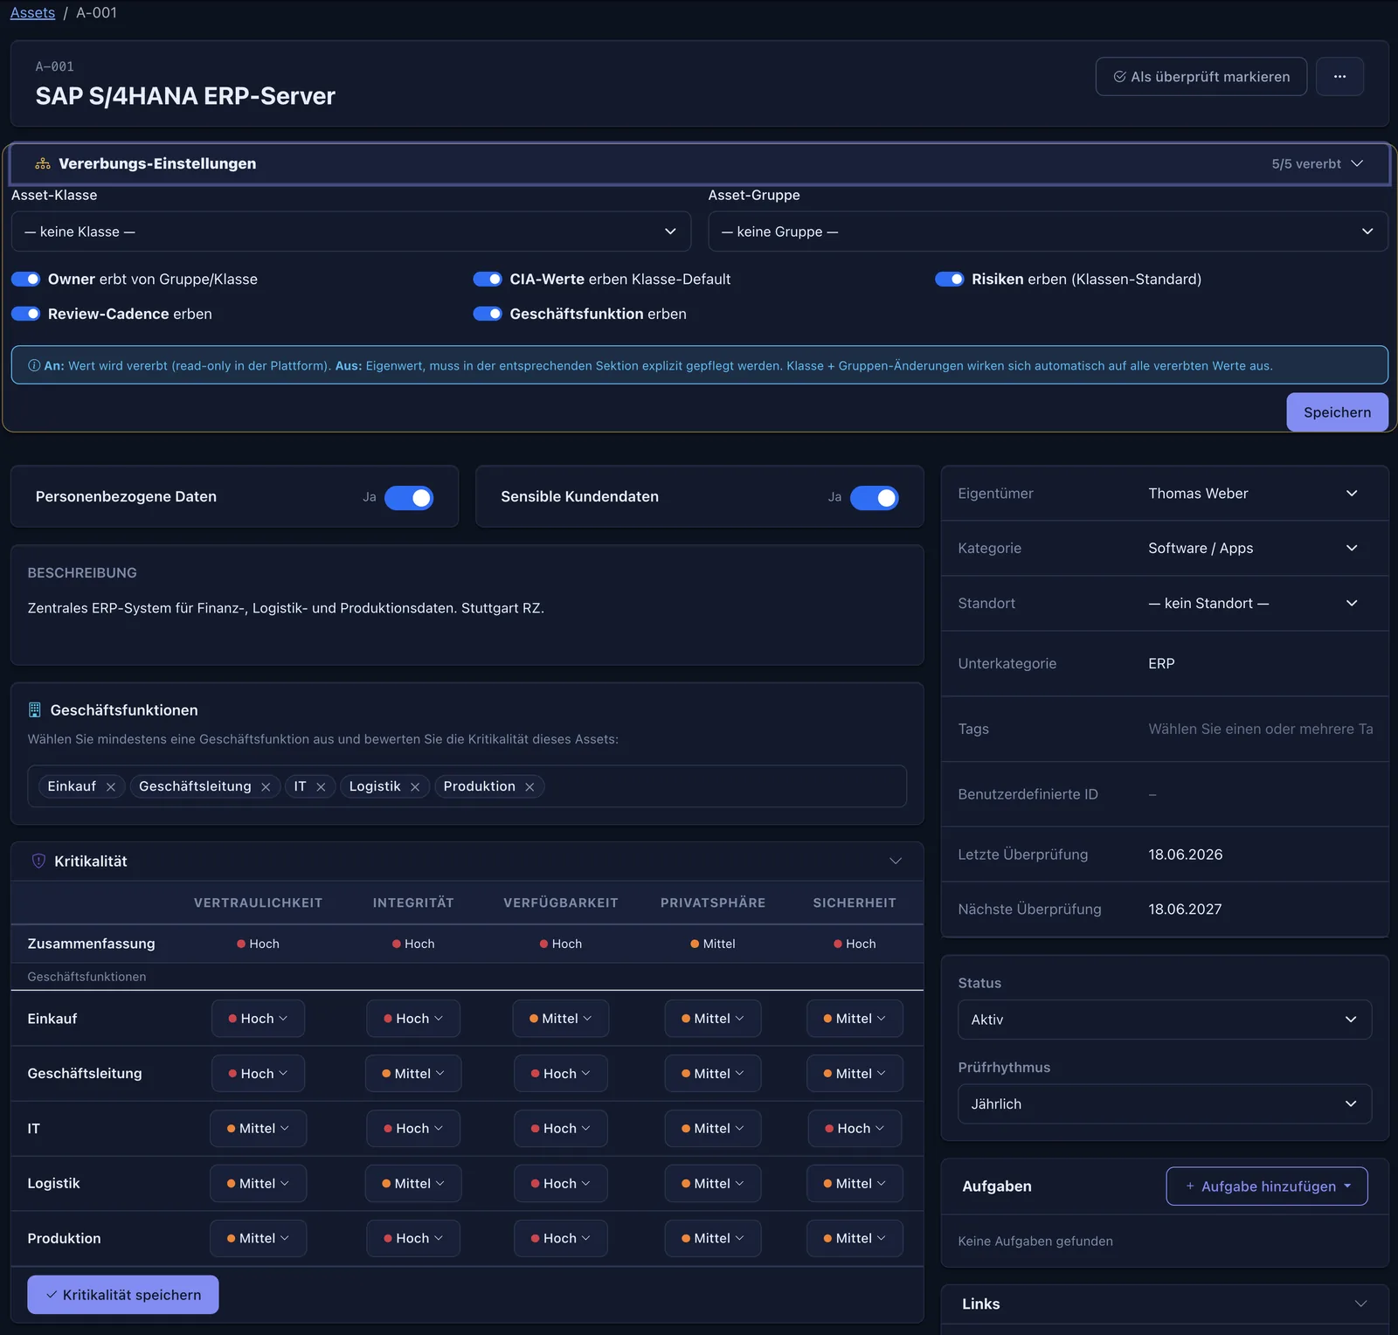Disable Sensible Kundendaten switch
The image size is (1398, 1335).
pyautogui.click(x=875, y=497)
